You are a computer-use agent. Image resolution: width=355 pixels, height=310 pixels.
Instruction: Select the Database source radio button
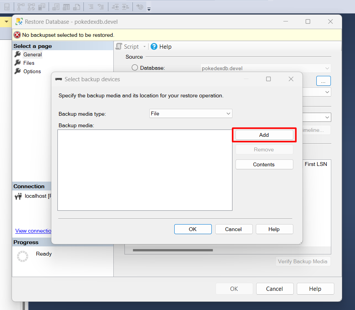135,68
